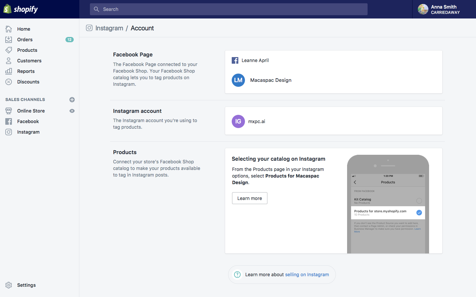The height and width of the screenshot is (297, 476).
Task: Click the Instagram channel icon in sidebar
Action: pos(9,132)
